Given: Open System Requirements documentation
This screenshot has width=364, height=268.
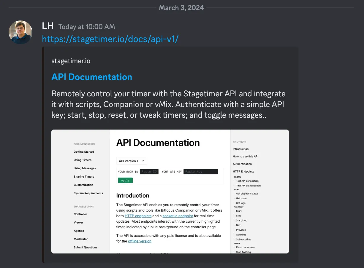Looking at the screenshot, I should click(x=88, y=193).
